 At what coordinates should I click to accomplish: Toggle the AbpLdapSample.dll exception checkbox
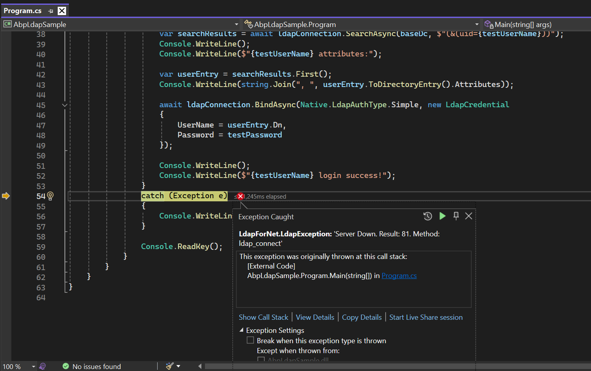click(x=261, y=359)
